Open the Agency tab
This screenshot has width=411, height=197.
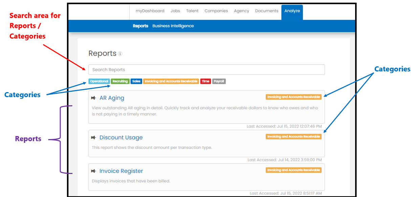point(241,11)
